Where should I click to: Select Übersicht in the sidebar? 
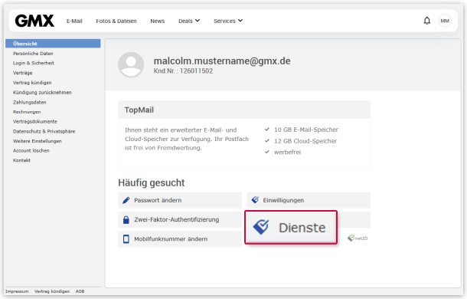[53, 44]
